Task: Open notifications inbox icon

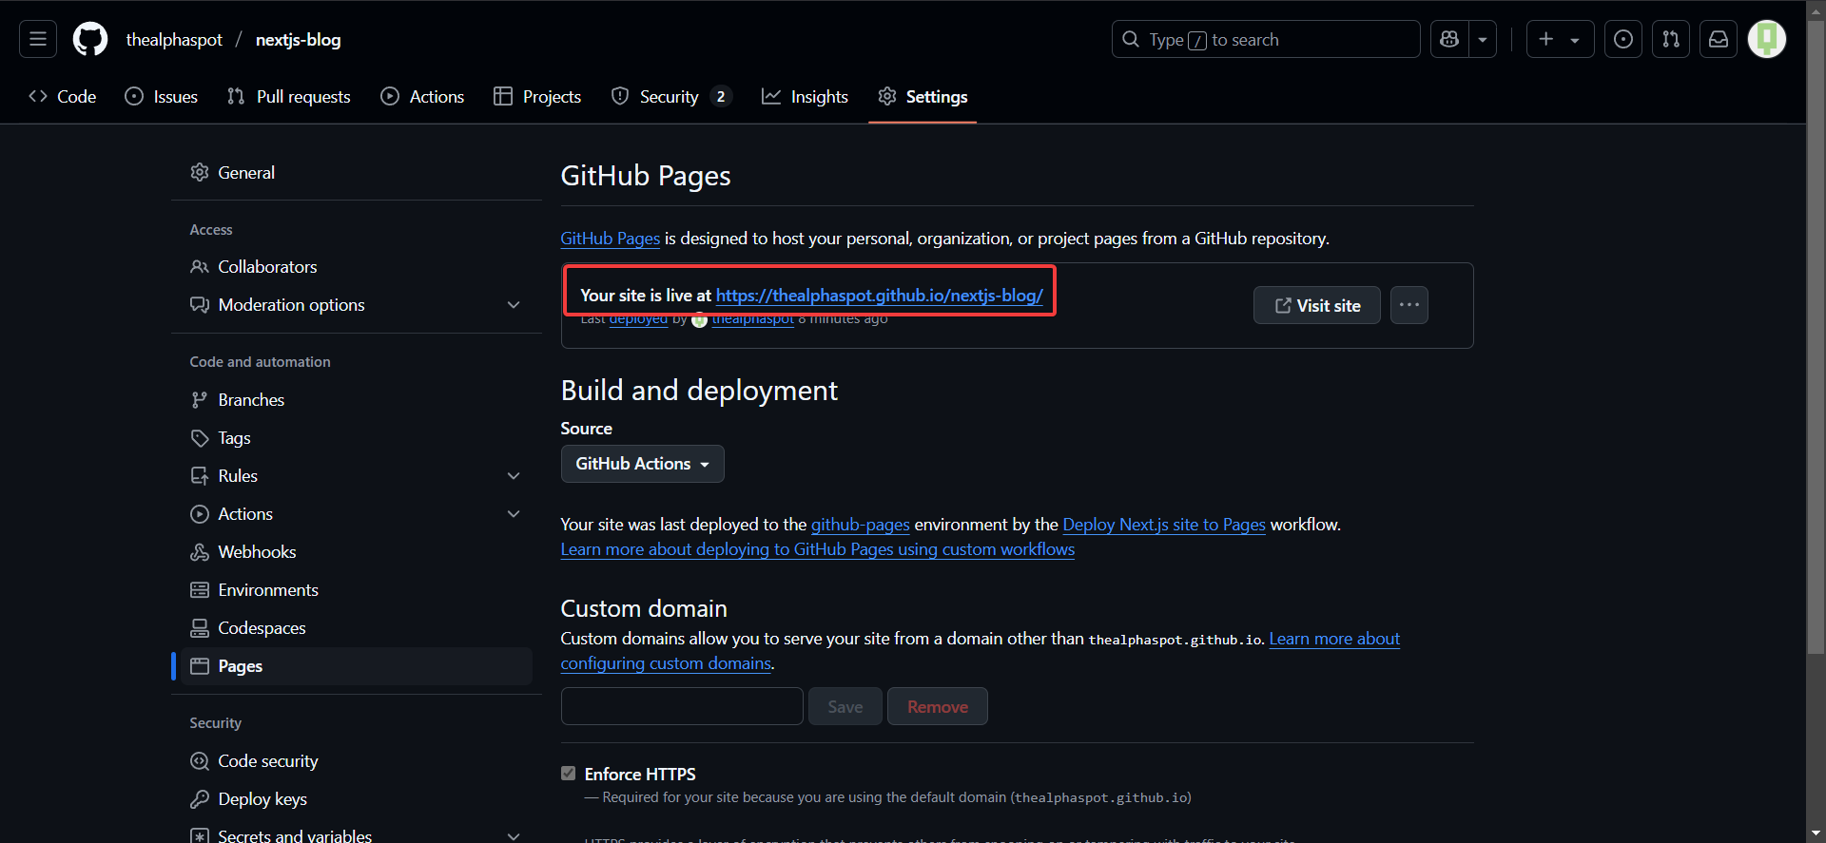Action: pyautogui.click(x=1719, y=39)
